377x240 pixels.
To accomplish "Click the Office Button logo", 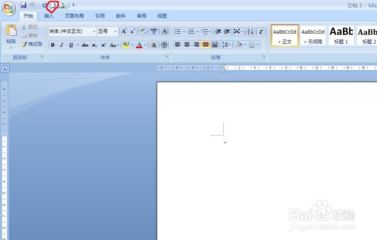I will 8,9.
